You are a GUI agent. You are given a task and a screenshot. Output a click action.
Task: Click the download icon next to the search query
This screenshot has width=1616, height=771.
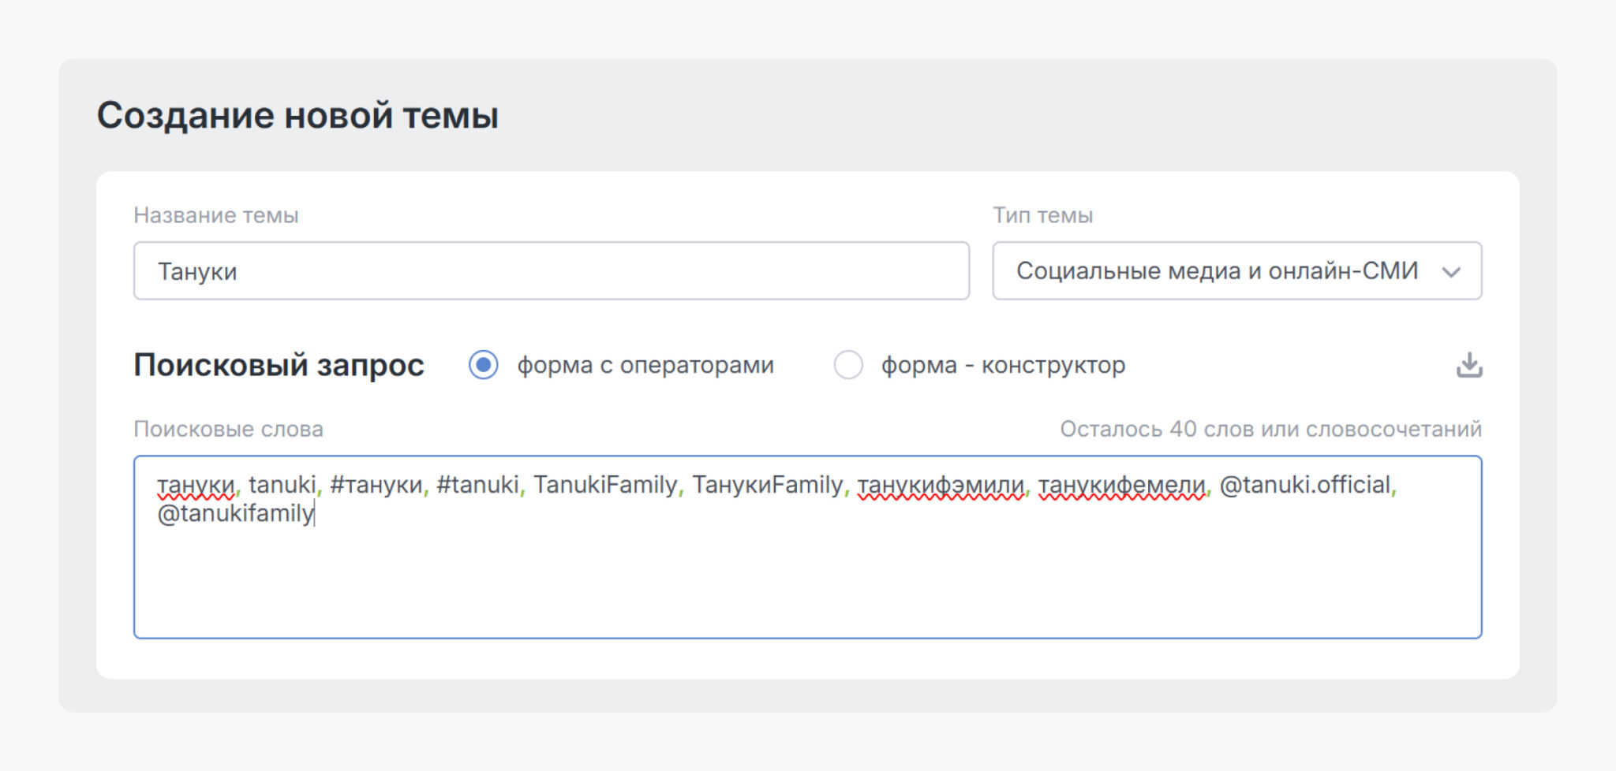click(1468, 365)
